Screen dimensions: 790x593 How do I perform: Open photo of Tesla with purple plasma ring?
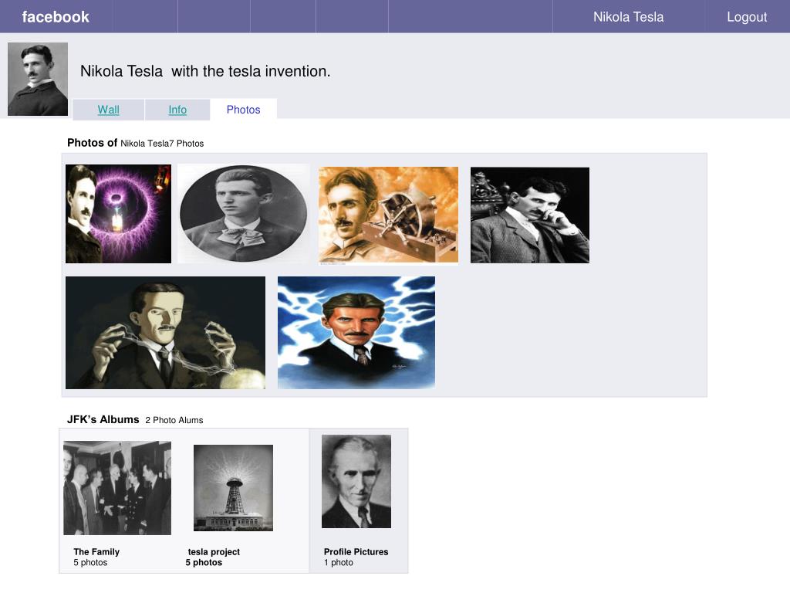click(118, 214)
